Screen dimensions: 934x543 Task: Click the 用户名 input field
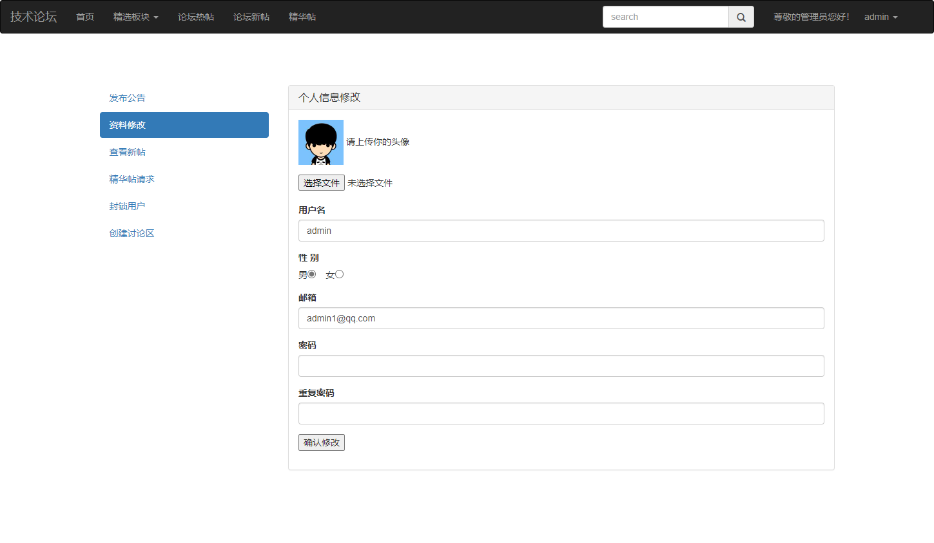pyautogui.click(x=561, y=231)
